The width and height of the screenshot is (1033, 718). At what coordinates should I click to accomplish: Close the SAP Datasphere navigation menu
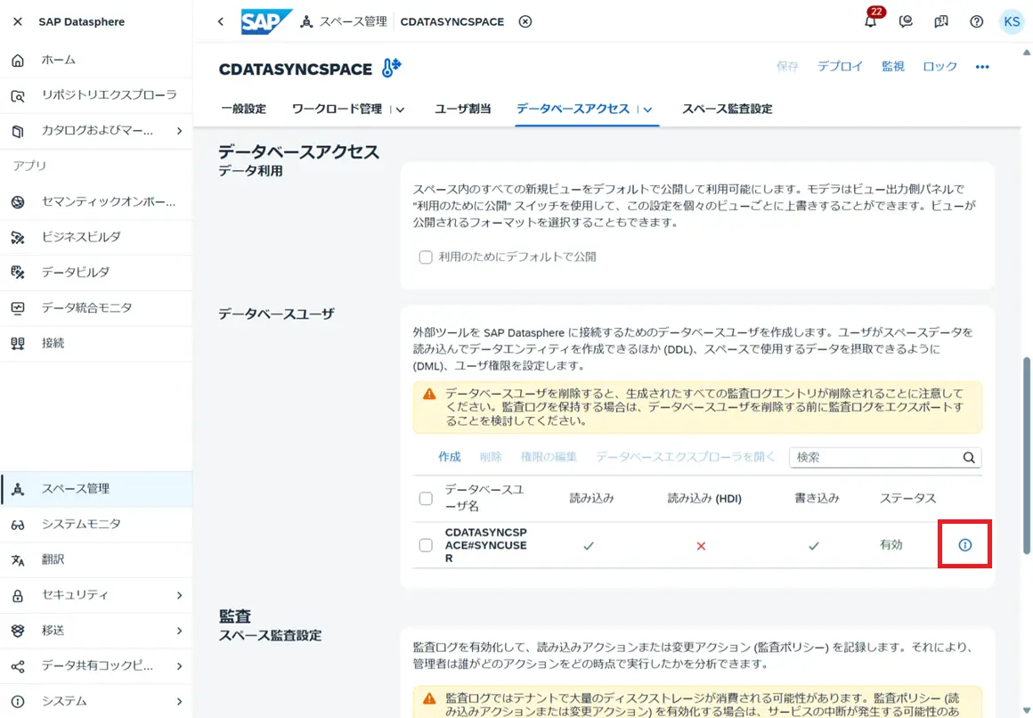point(18,21)
